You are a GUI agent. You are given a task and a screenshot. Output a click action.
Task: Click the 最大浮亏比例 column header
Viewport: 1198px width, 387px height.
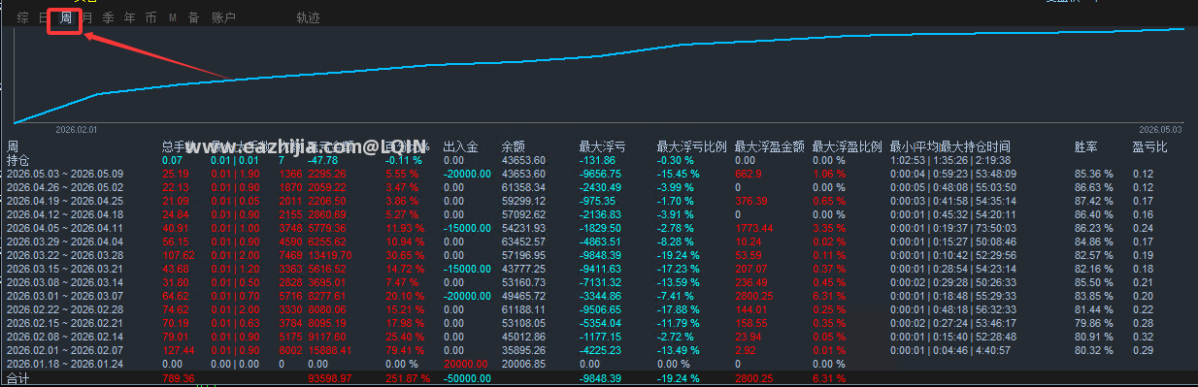coord(691,147)
